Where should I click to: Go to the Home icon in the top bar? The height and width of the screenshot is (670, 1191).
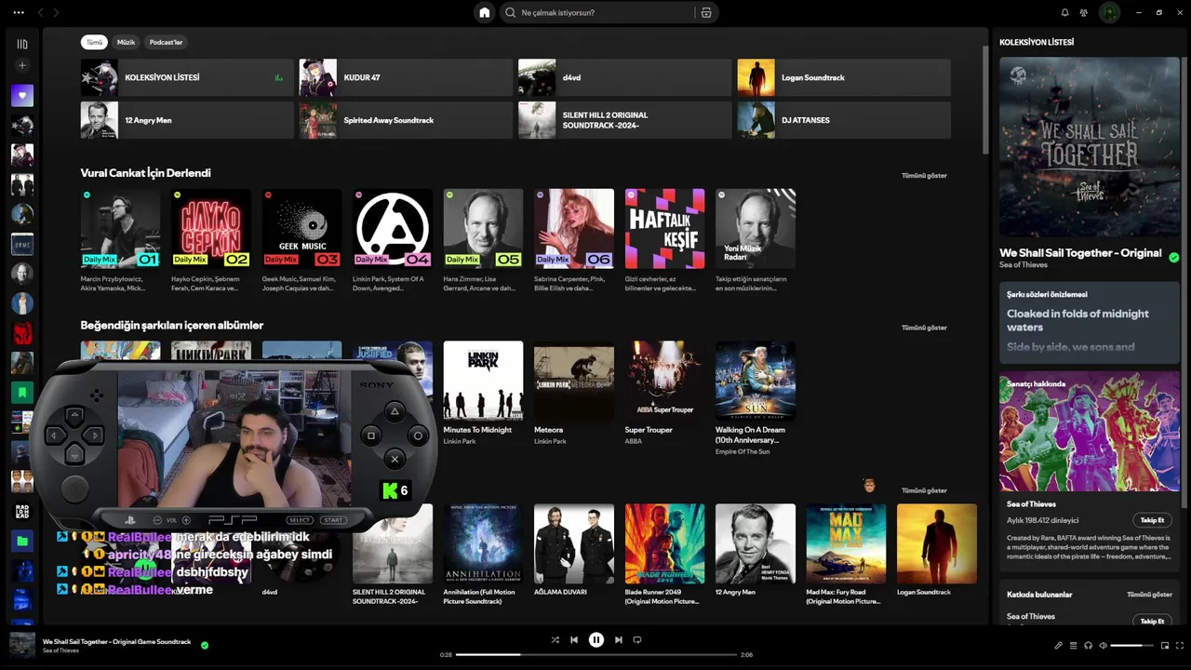(484, 12)
